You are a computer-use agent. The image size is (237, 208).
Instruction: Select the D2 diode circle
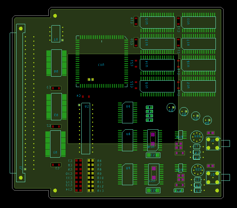(x=184, y=112)
